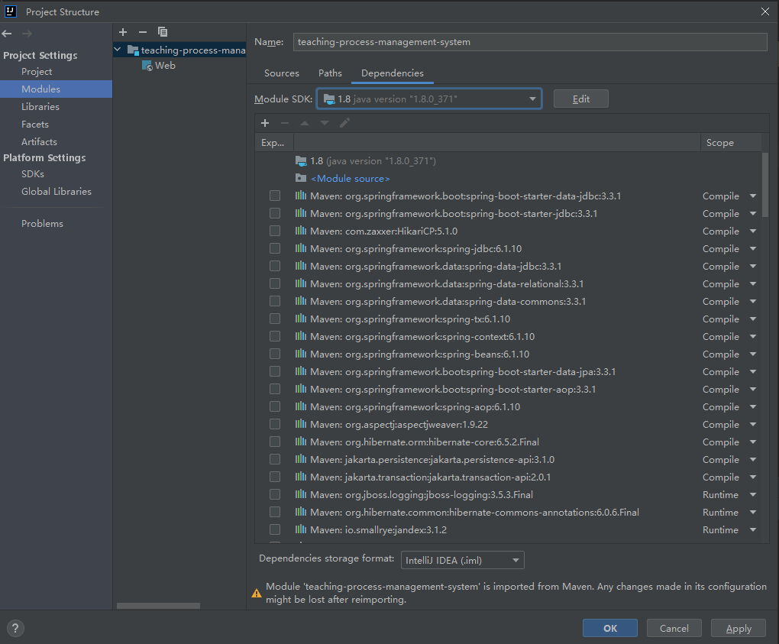The height and width of the screenshot is (644, 779).
Task: Click library icon of jandex dependency
Action: point(301,529)
